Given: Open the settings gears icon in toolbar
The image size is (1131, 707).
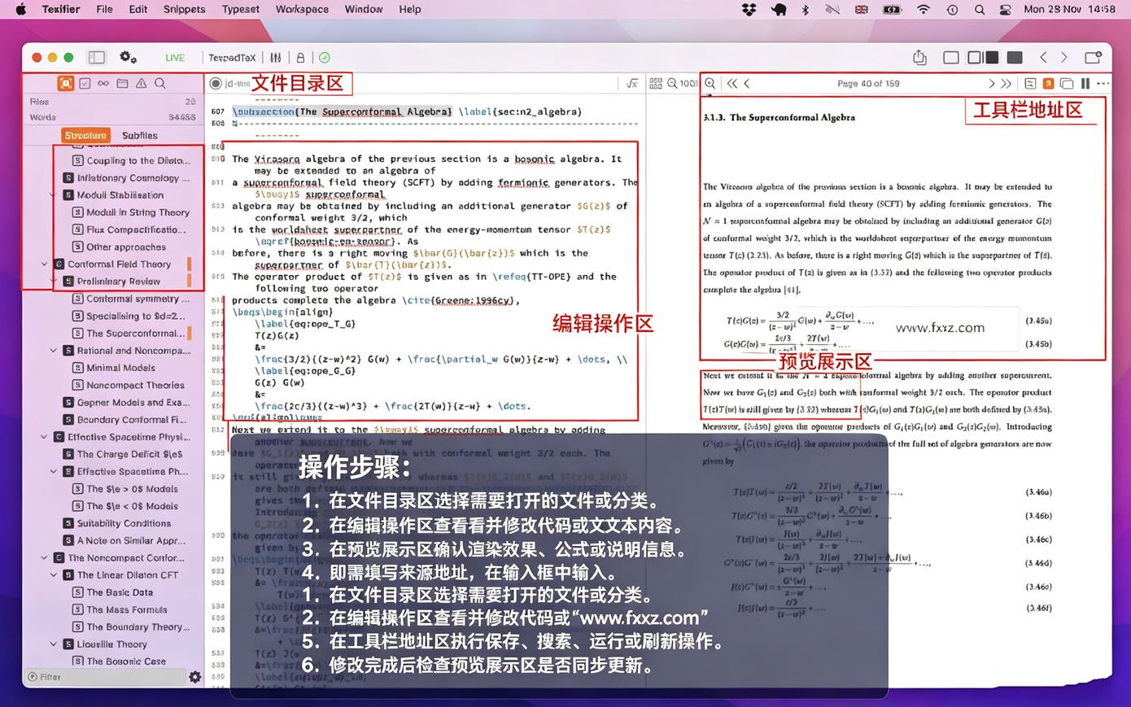Looking at the screenshot, I should click(128, 57).
